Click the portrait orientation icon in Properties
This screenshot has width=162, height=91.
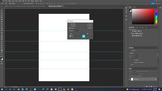[135, 60]
